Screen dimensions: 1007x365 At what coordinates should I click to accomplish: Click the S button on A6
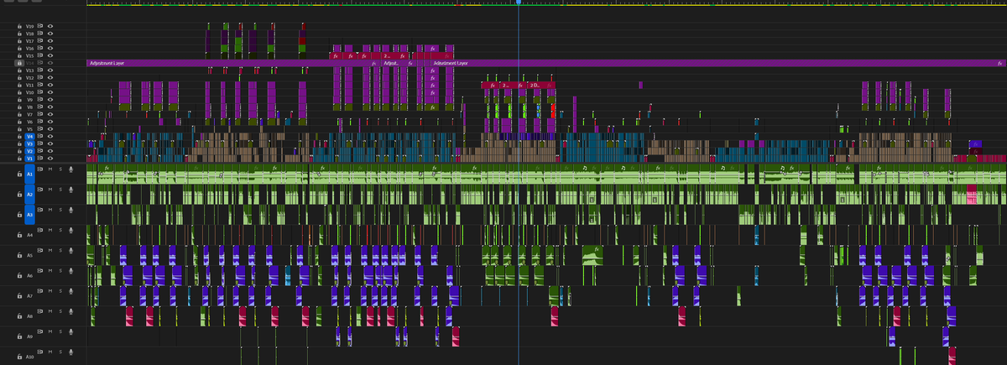tap(60, 271)
